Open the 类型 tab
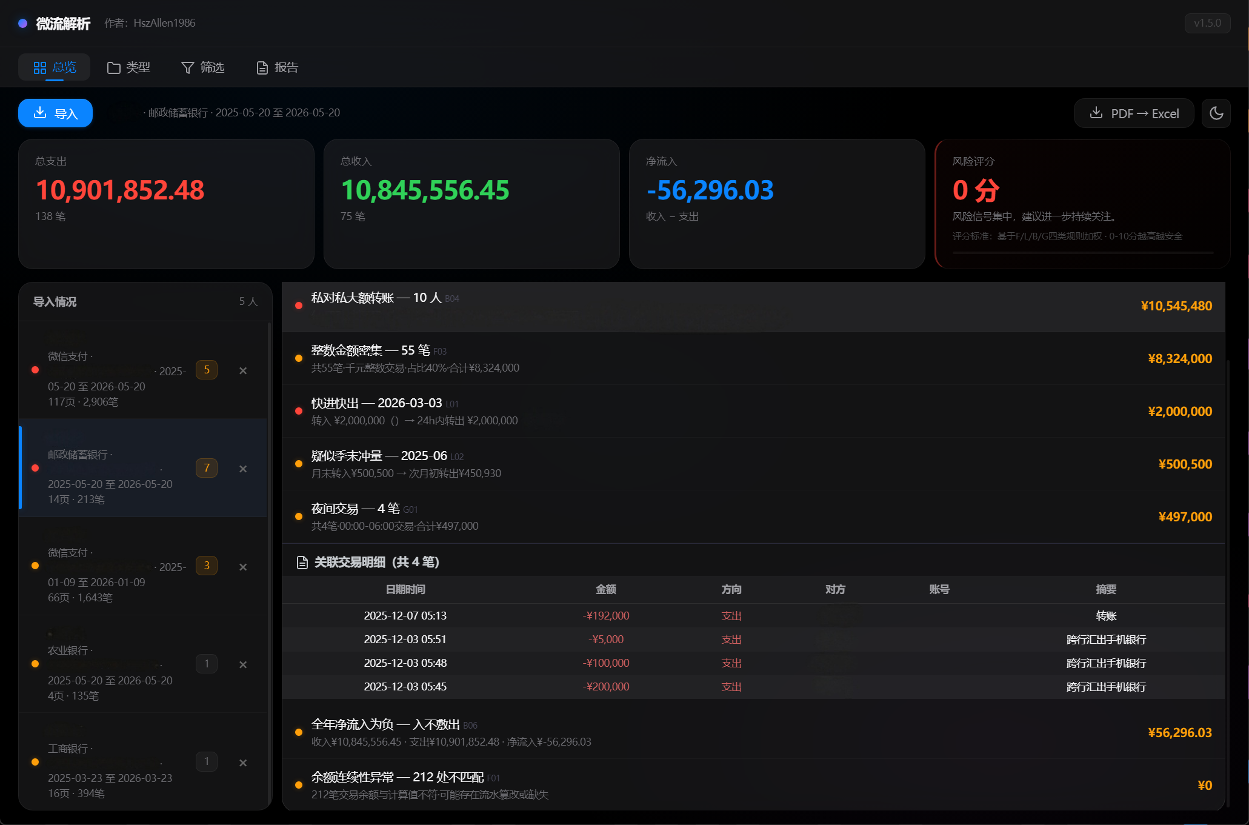 pos(128,67)
